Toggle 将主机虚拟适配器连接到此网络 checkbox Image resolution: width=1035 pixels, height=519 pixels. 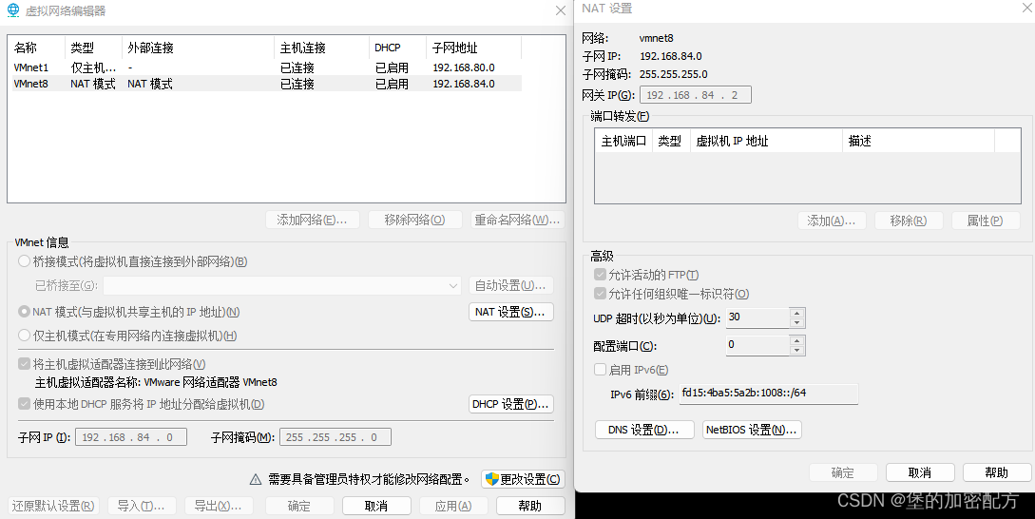(25, 364)
